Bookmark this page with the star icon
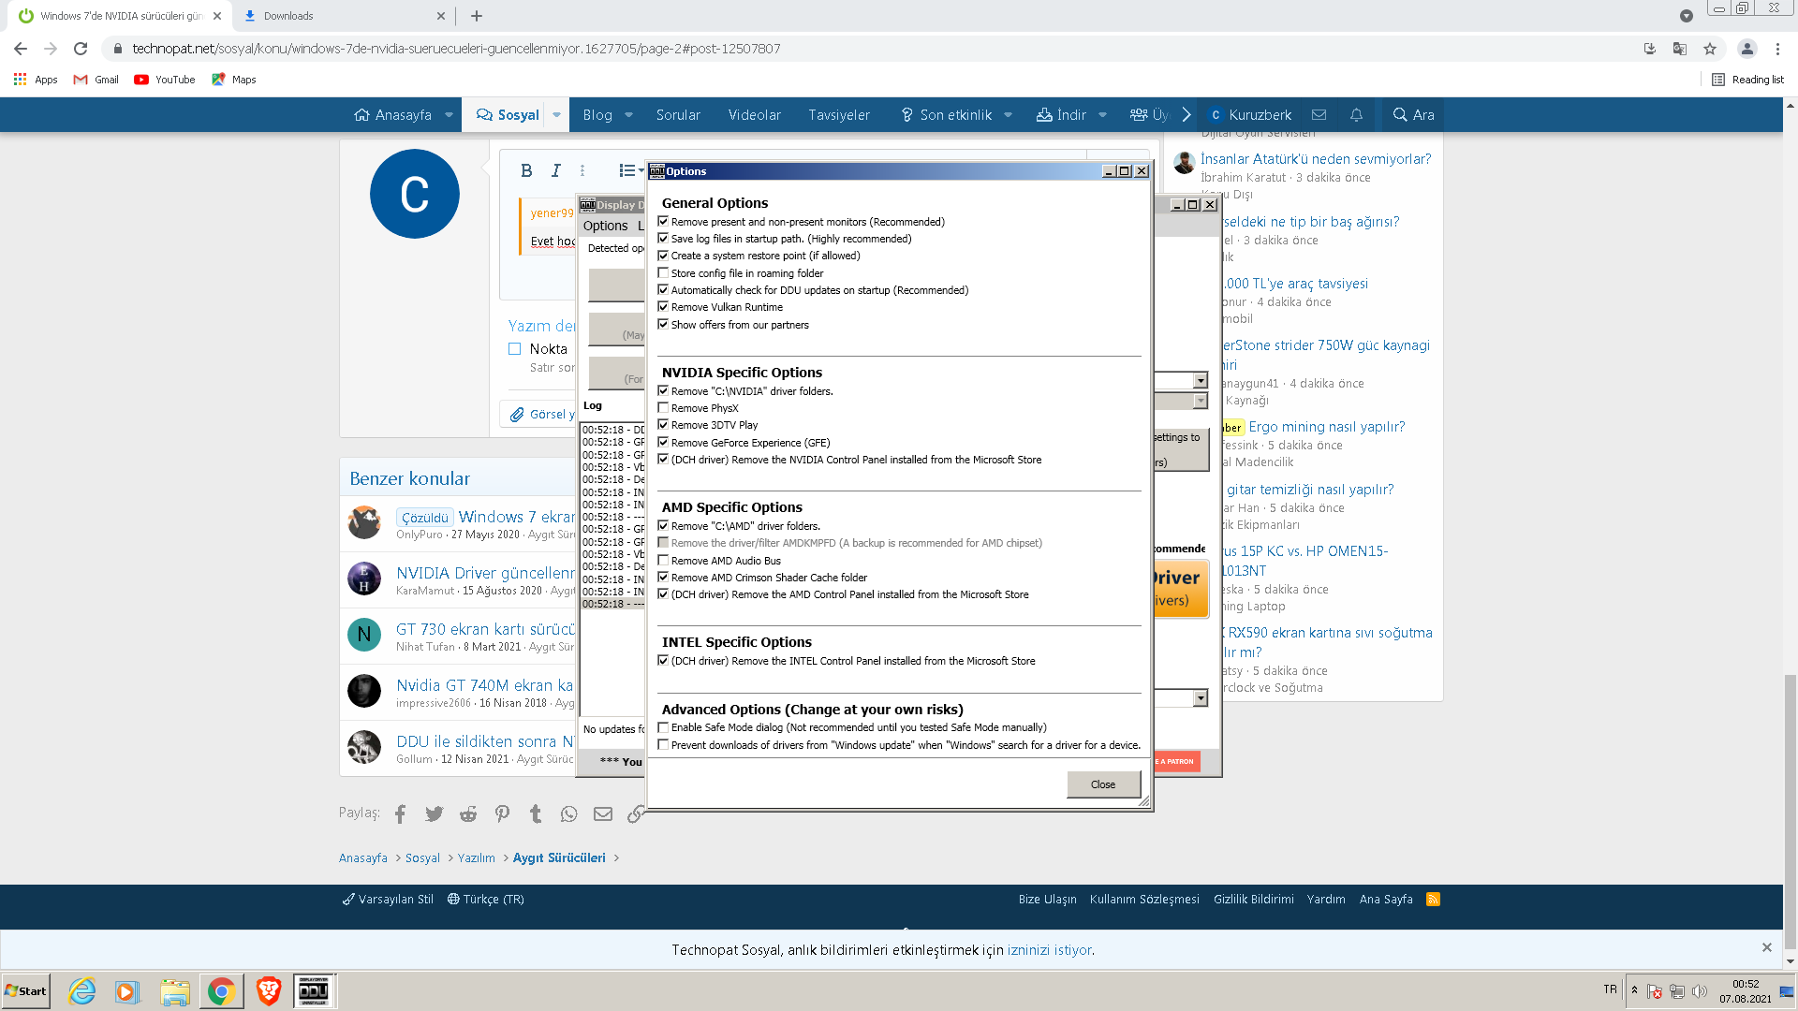Viewport: 1798px width, 1011px height. click(1710, 49)
